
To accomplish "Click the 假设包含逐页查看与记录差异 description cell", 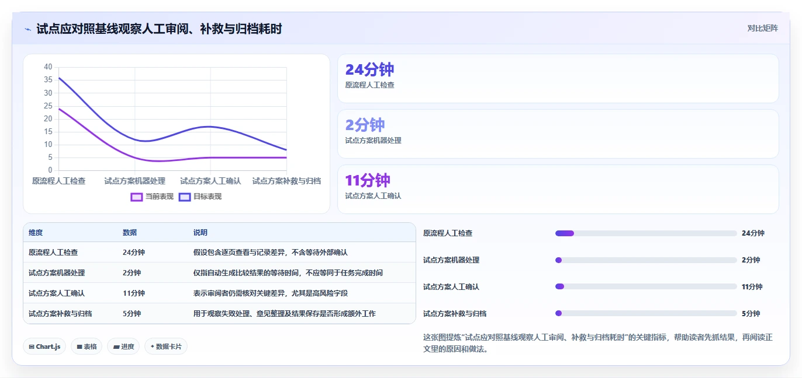I will point(302,253).
